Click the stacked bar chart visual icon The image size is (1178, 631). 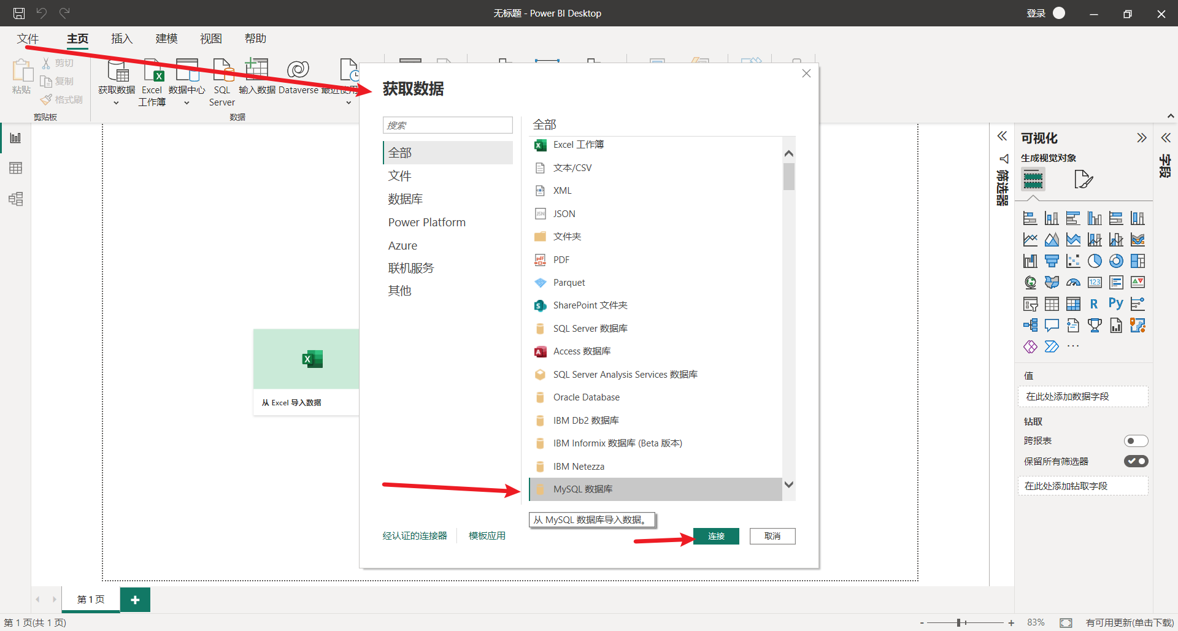pyautogui.click(x=1030, y=218)
